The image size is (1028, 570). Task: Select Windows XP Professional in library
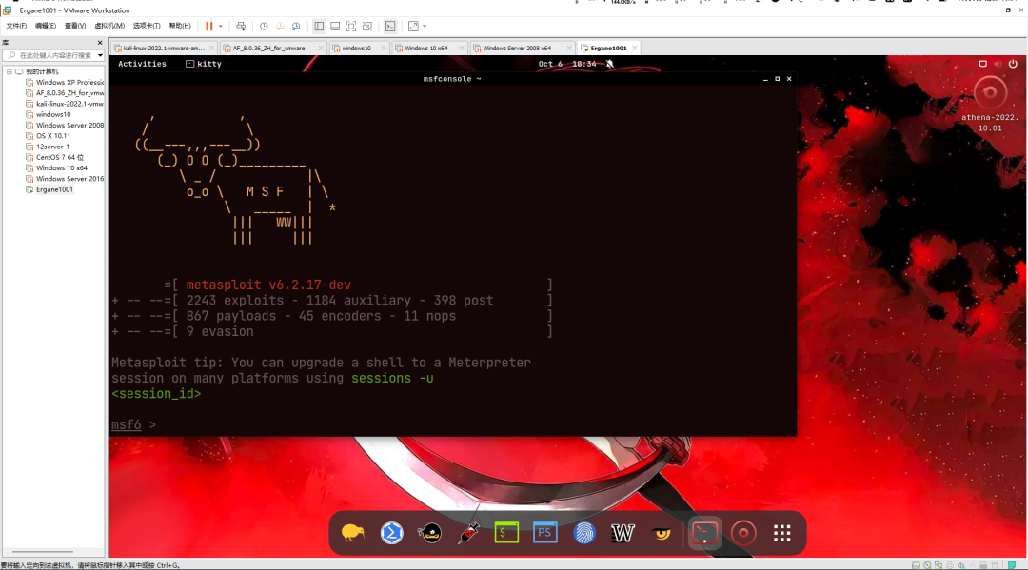point(70,83)
